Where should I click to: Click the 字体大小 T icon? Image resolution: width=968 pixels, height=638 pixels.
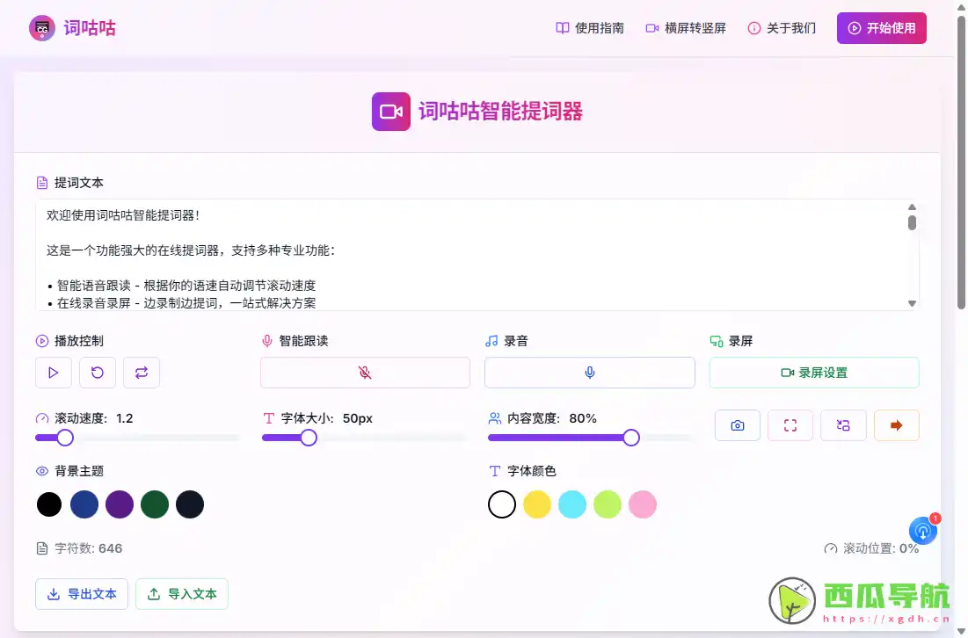(x=268, y=419)
